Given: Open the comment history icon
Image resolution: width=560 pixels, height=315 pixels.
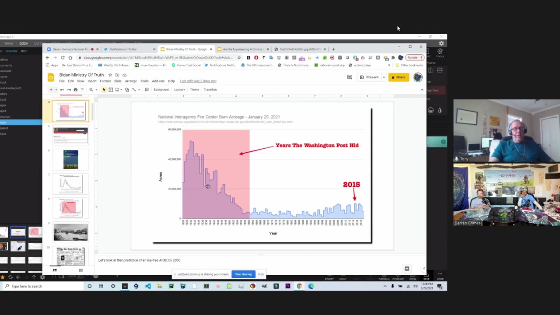Looking at the screenshot, I should (350, 77).
